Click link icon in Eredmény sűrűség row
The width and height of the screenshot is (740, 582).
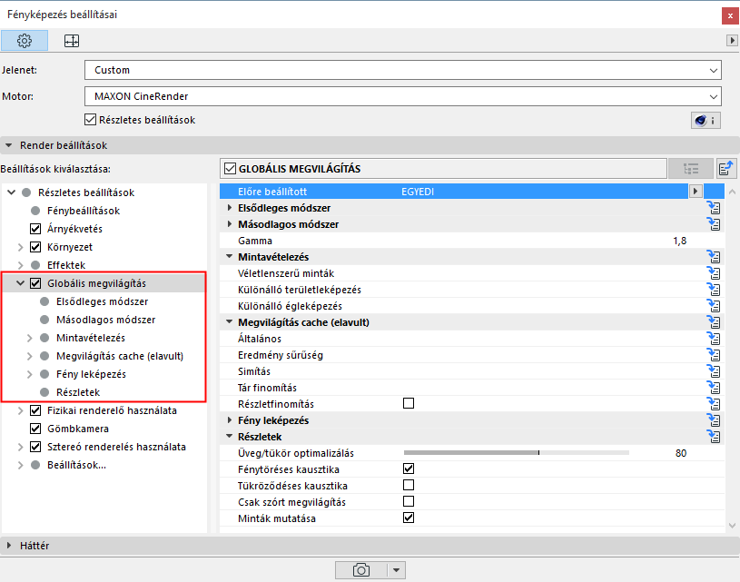tap(714, 355)
